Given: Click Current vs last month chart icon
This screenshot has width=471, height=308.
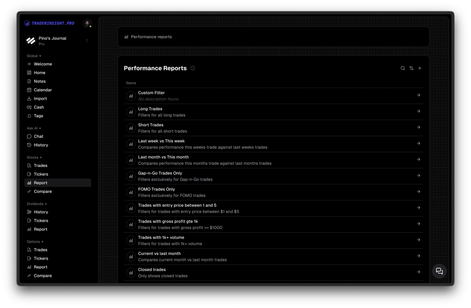Looking at the screenshot, I should point(131,257).
